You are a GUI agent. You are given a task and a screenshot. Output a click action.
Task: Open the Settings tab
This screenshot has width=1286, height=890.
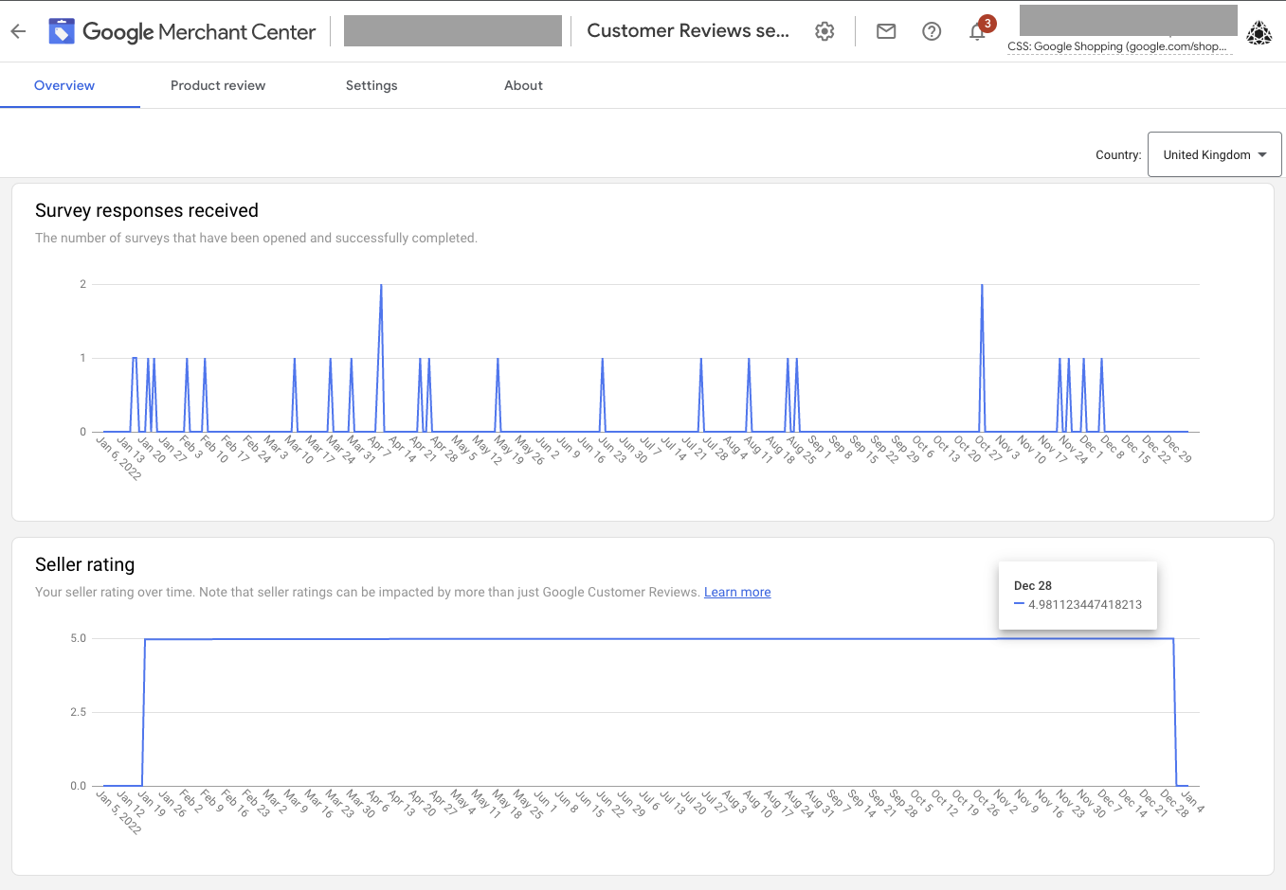pyautogui.click(x=371, y=85)
